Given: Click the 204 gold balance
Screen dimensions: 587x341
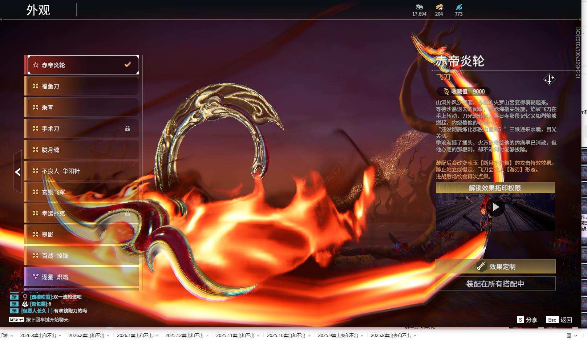Looking at the screenshot, I should point(439,14).
